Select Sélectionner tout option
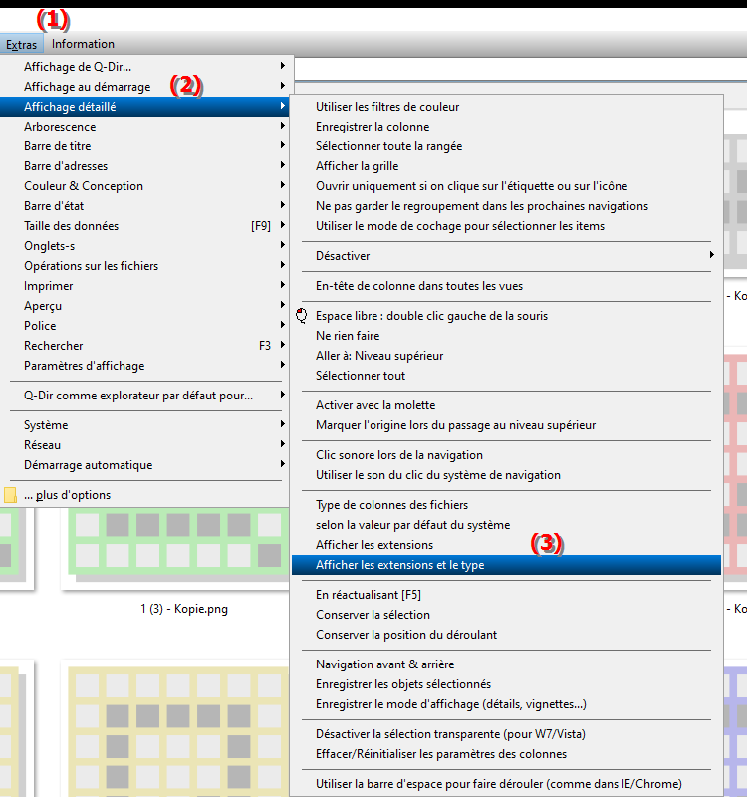747x797 pixels. pyautogui.click(x=506, y=376)
